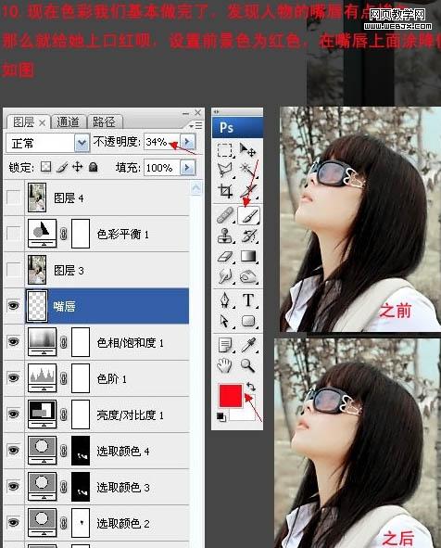
Task: Toggle lock position
Action: pyautogui.click(x=77, y=167)
